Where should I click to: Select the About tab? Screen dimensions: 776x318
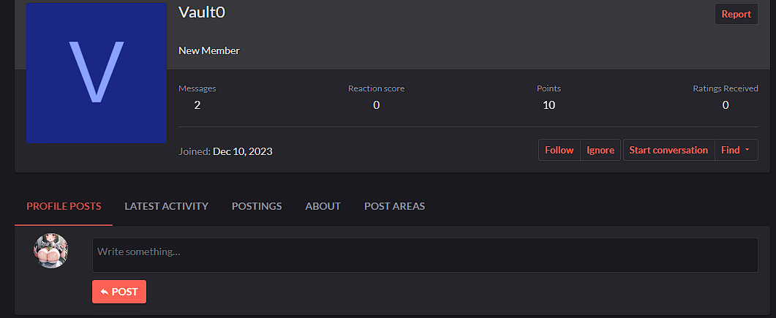point(323,206)
